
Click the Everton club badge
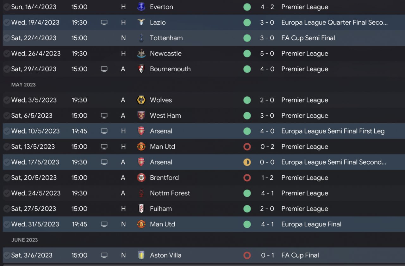pyautogui.click(x=141, y=7)
